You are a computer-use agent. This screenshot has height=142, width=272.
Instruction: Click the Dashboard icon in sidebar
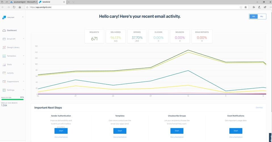click(x=4, y=30)
